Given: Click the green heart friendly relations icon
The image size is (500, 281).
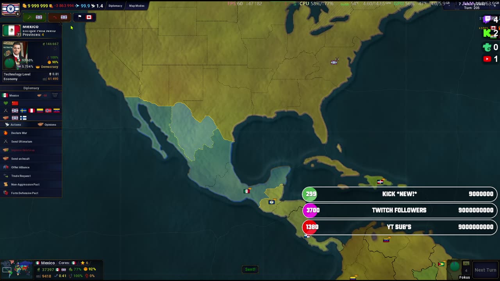Looking at the screenshot, I should coord(6,103).
